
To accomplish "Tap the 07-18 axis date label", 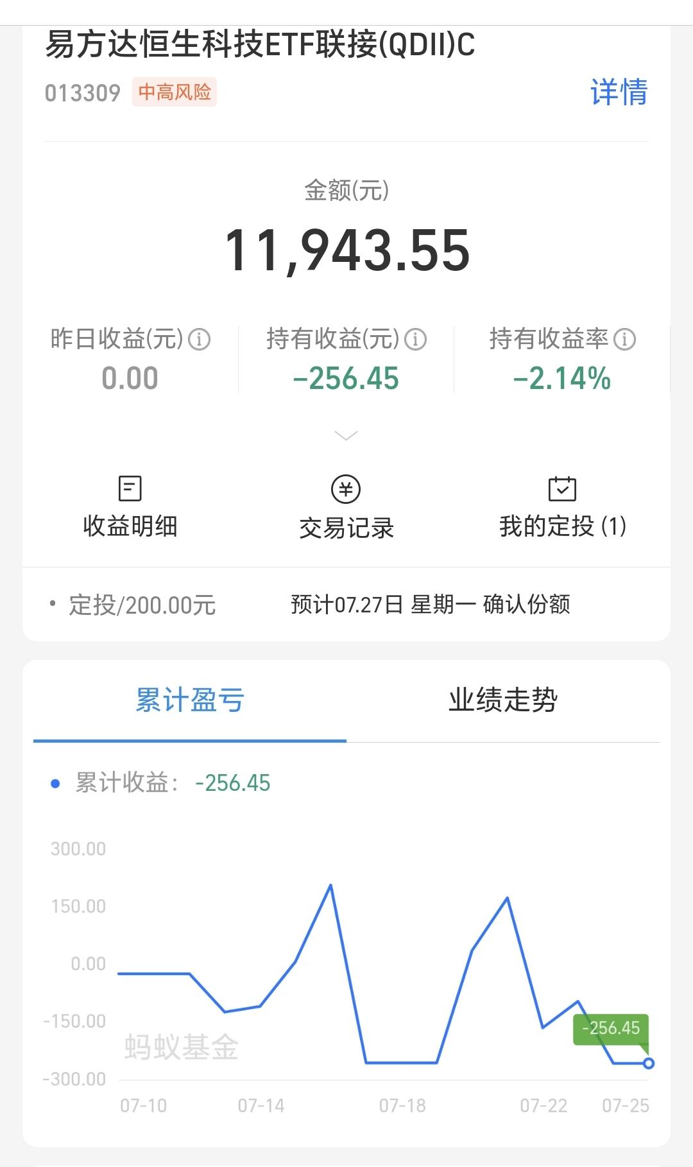I will pos(402,1105).
